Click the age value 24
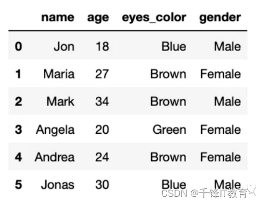Screen dimensions: 256x203 pos(102,157)
